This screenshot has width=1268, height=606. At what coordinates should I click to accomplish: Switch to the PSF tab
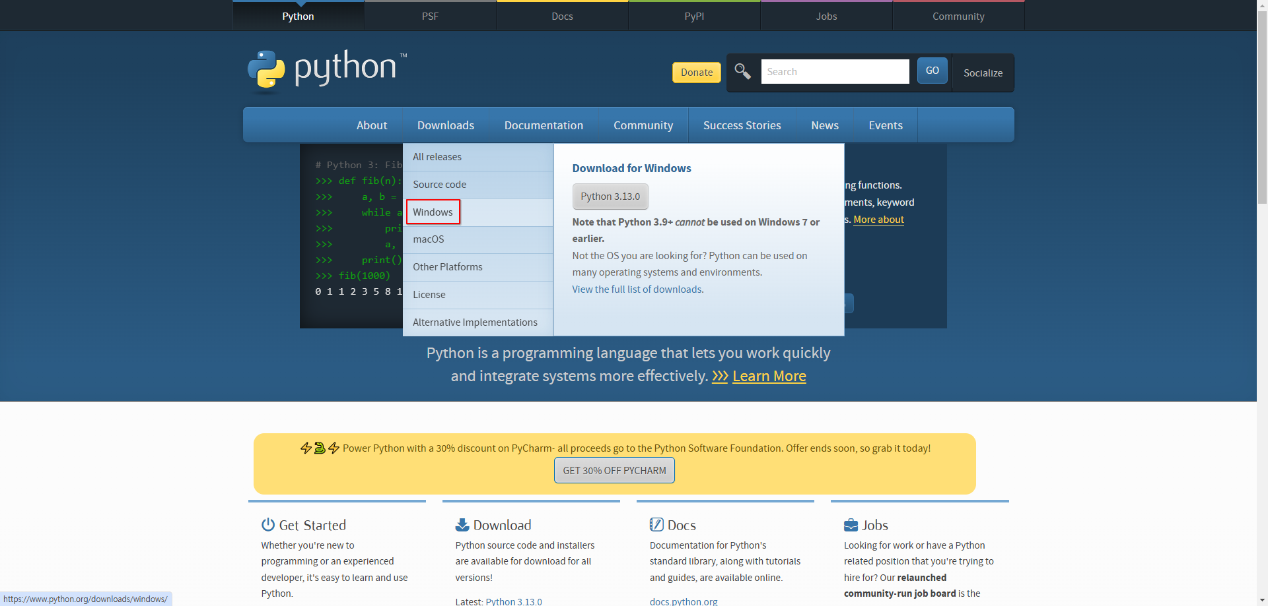point(431,16)
